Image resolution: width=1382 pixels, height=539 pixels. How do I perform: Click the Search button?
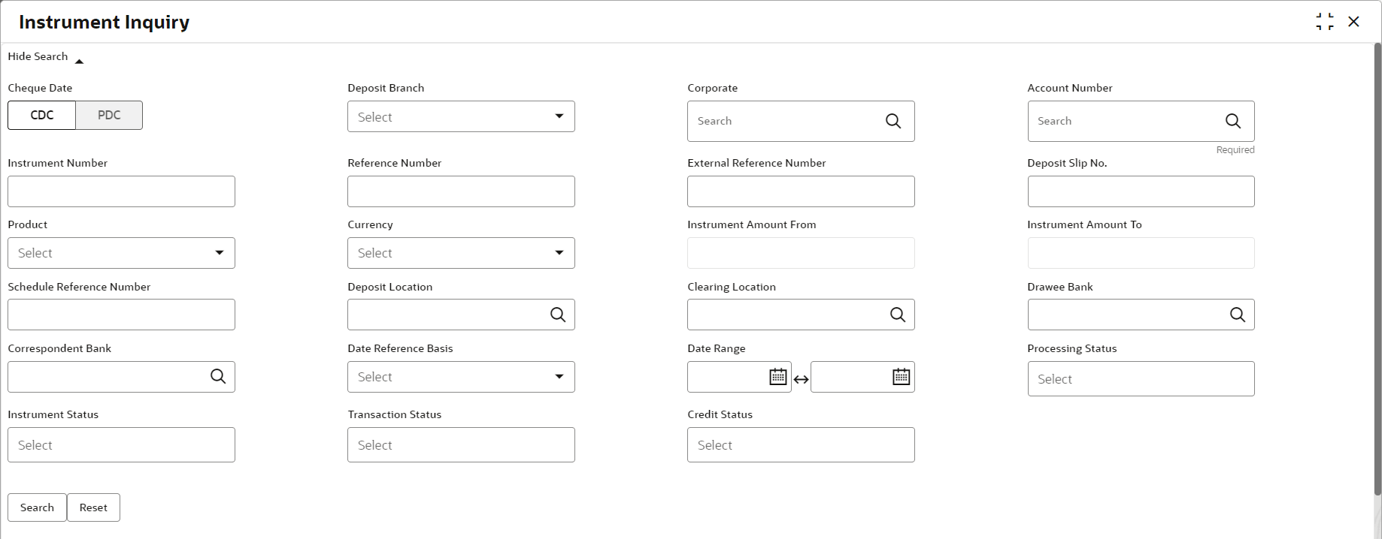pos(37,507)
